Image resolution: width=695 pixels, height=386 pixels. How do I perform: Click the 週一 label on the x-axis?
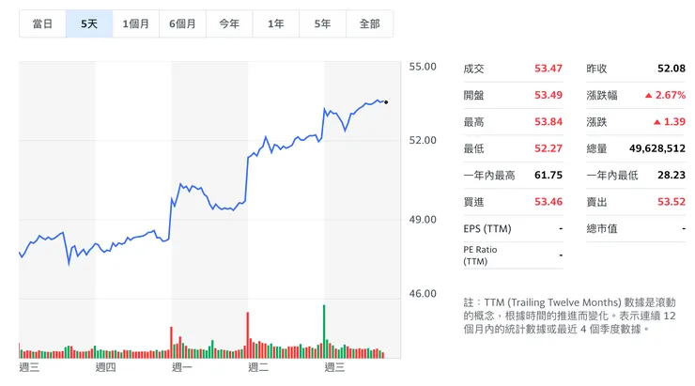[182, 366]
